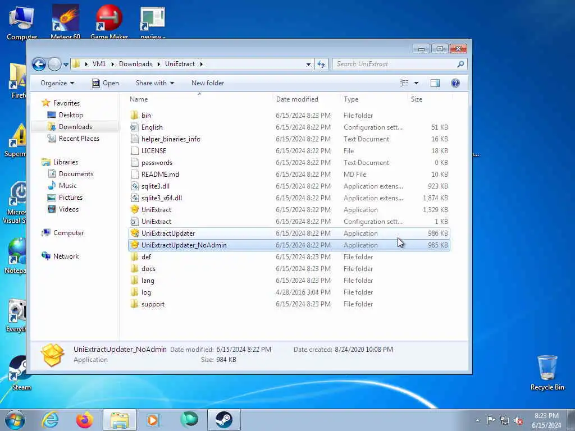Image resolution: width=575 pixels, height=431 pixels.
Task: Click the blue Help icon
Action: coord(455,83)
